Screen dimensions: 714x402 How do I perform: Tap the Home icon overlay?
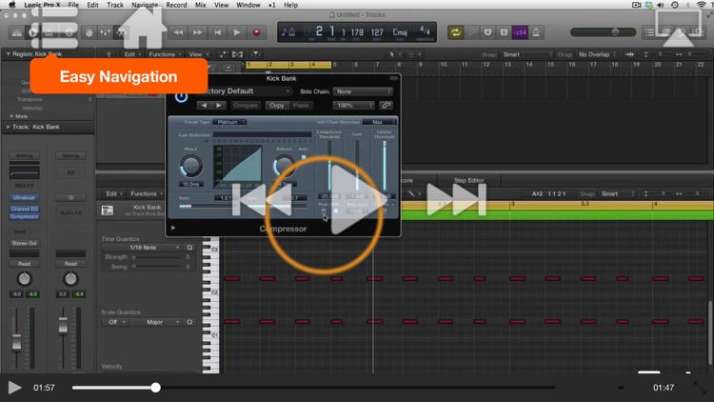(x=143, y=28)
